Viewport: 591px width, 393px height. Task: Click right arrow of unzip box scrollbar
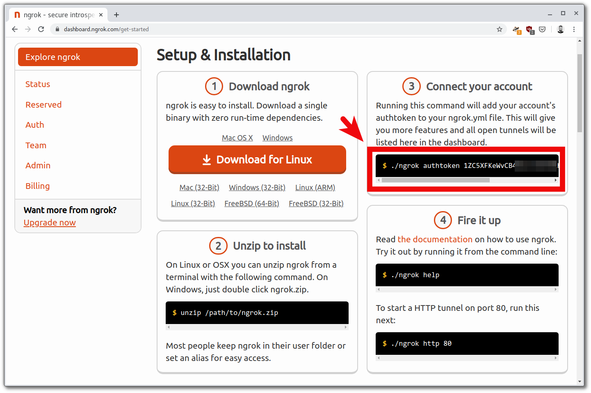346,327
